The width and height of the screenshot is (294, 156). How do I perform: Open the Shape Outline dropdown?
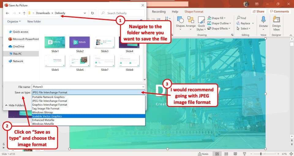[x=219, y=23]
